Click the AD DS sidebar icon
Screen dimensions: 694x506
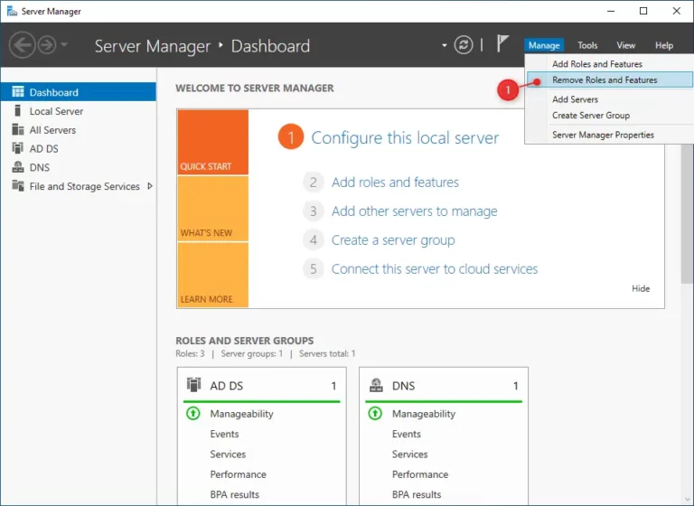(18, 148)
